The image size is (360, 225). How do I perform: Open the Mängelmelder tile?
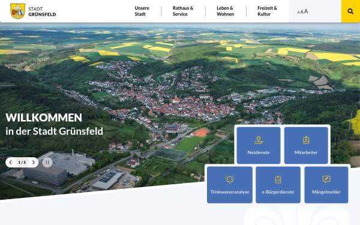click(x=326, y=185)
